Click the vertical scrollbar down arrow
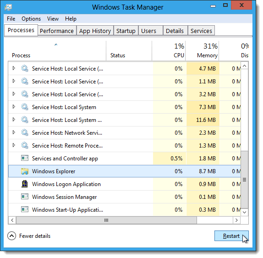 coord(245,212)
